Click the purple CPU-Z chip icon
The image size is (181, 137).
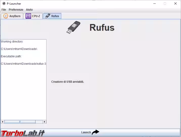(28, 16)
